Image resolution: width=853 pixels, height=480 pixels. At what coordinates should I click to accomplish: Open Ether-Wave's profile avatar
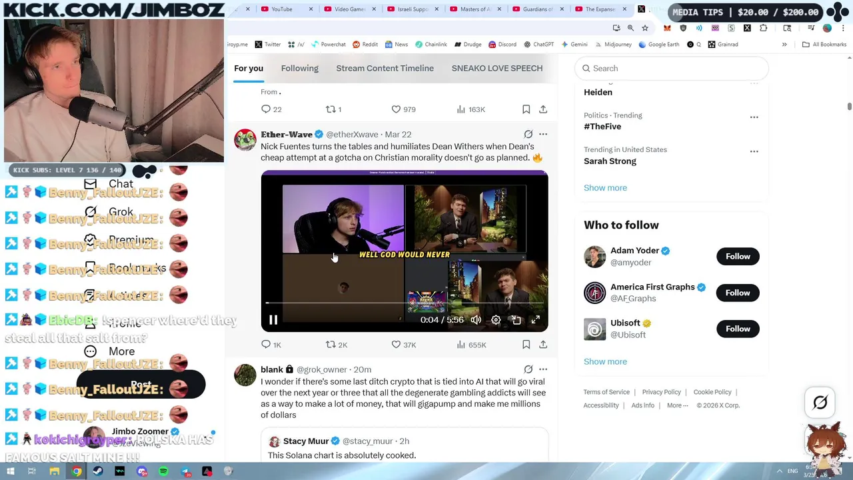[x=245, y=140]
